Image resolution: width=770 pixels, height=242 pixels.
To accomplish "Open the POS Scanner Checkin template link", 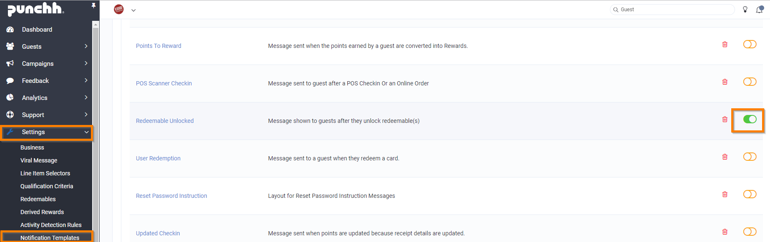I will pyautogui.click(x=164, y=83).
